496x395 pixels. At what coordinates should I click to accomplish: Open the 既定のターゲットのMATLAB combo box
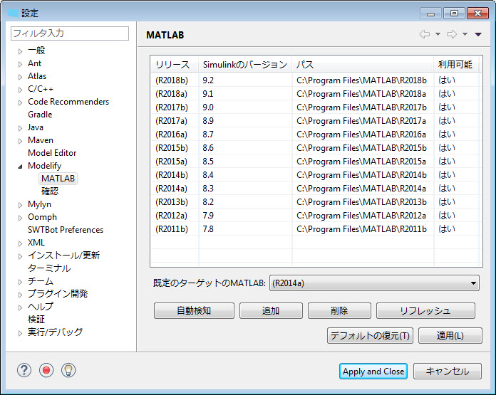pyautogui.click(x=374, y=283)
